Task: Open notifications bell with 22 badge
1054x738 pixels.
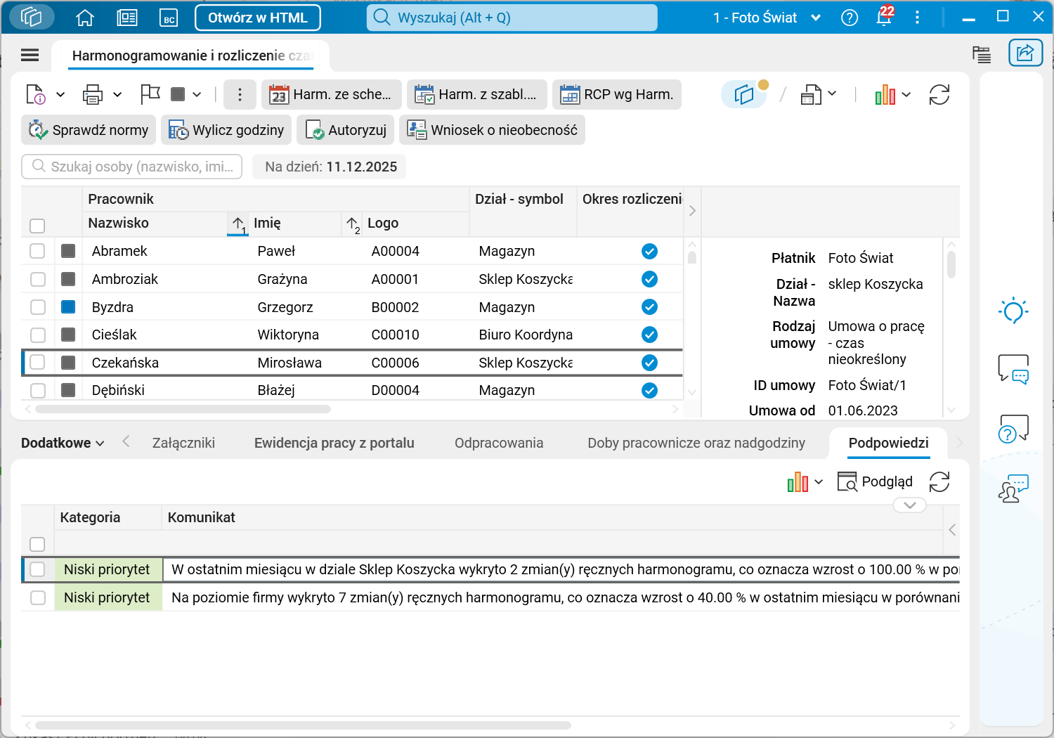Action: click(885, 16)
